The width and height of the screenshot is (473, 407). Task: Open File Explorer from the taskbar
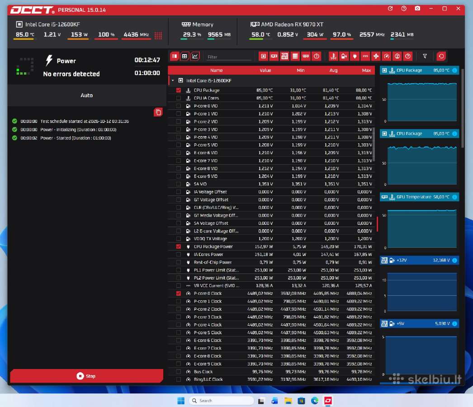tap(288, 401)
